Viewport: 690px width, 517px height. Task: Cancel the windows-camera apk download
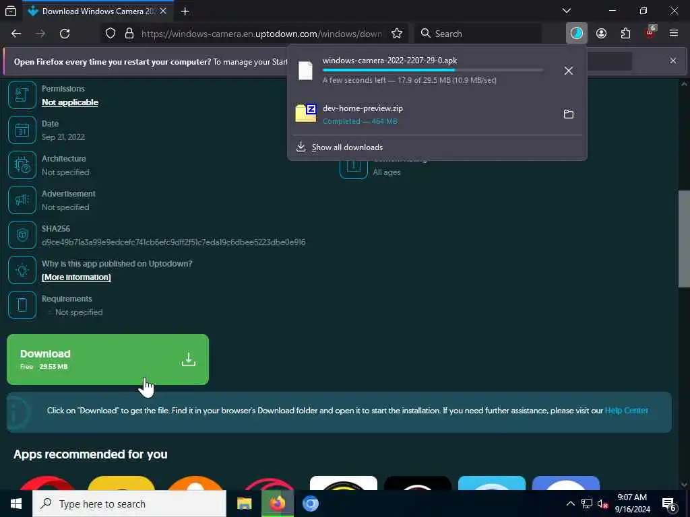coord(568,70)
